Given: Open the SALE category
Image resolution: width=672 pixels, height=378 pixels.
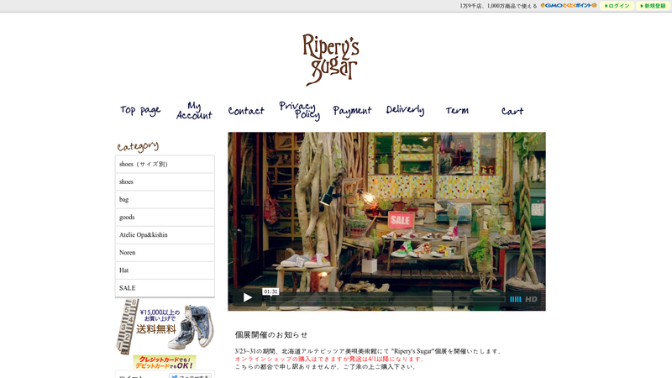Looking at the screenshot, I should click(165, 288).
